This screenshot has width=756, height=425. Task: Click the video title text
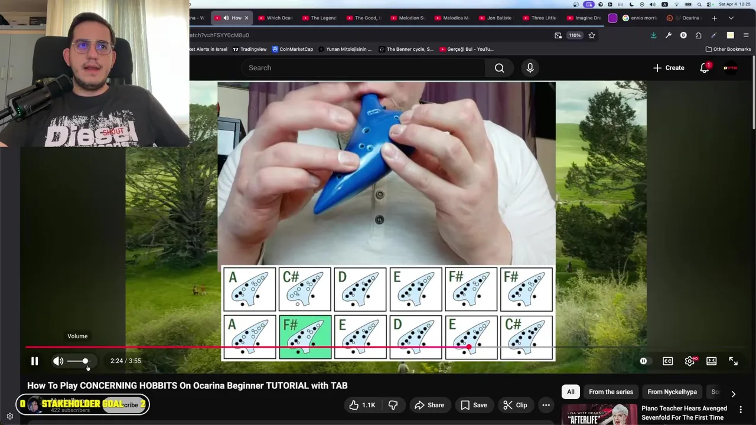pyautogui.click(x=187, y=385)
